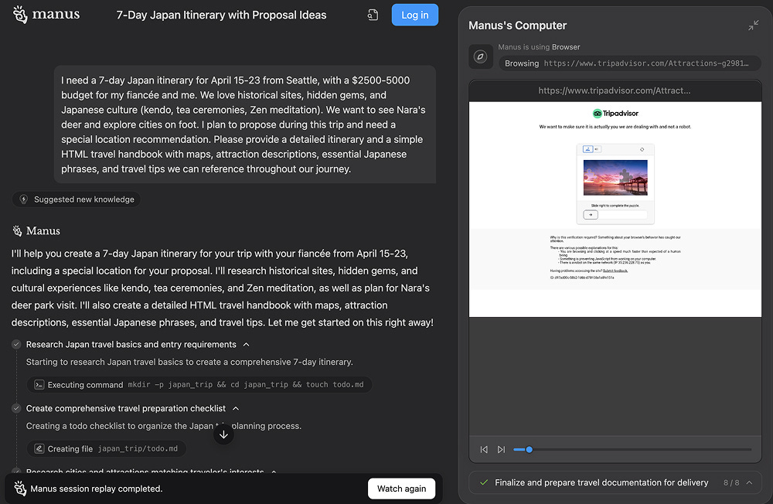Click the Manus avatar icon above reply
The image size is (773, 504).
coord(17,231)
